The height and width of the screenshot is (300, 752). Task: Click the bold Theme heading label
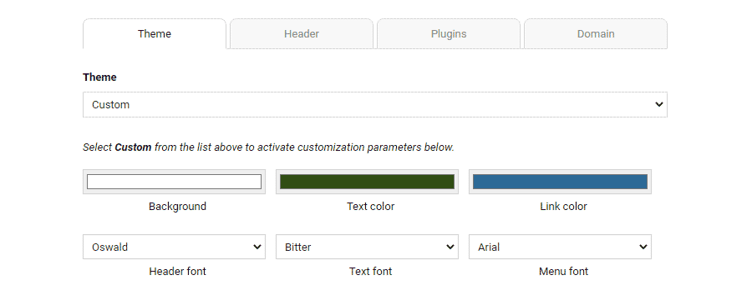pos(99,77)
